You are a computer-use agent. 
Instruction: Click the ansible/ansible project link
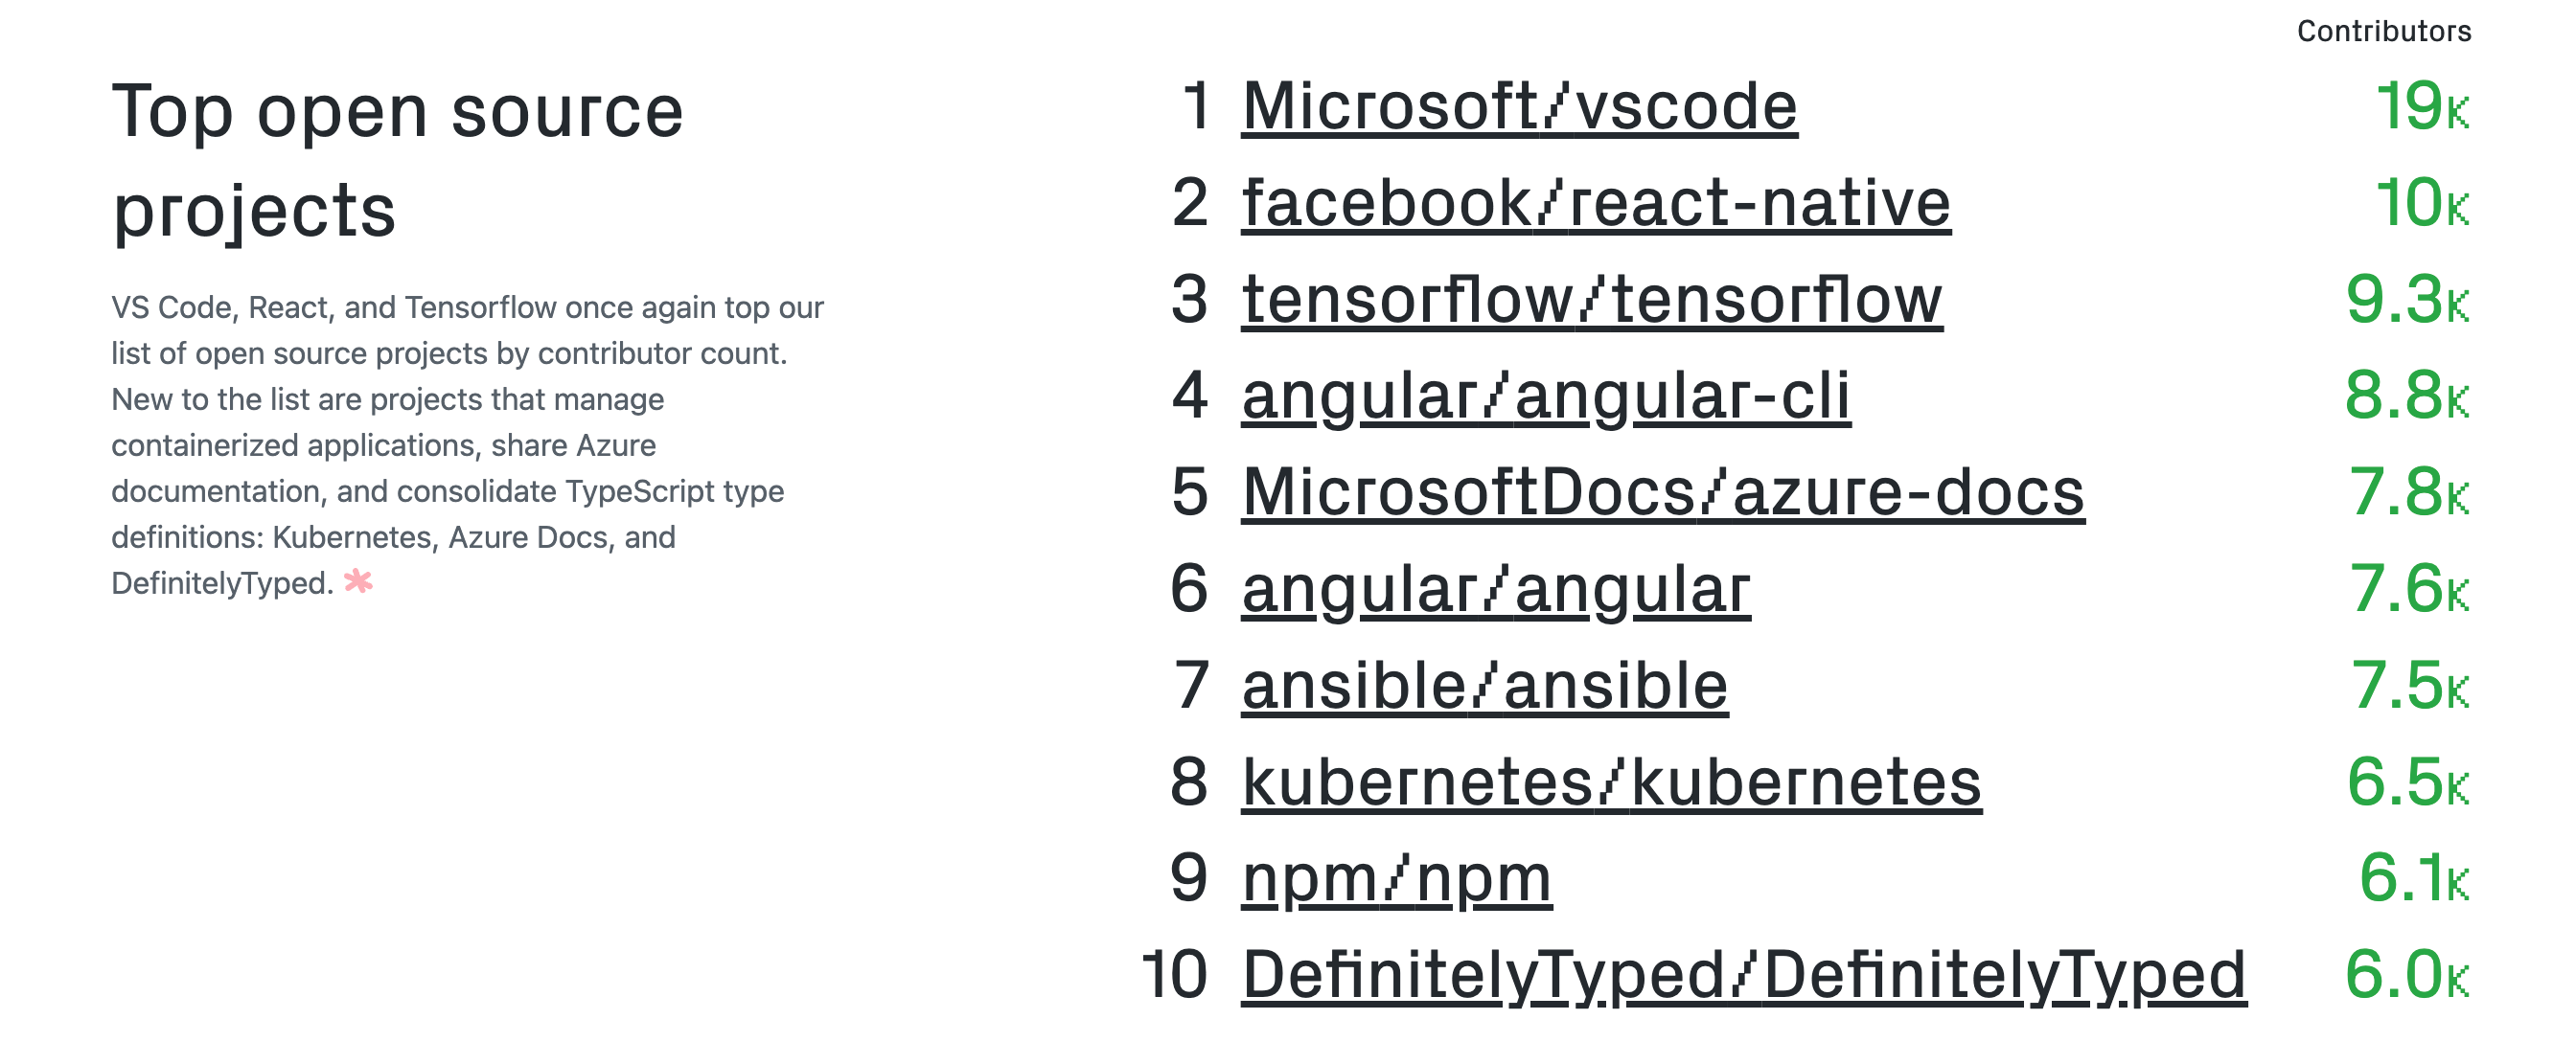[x=1484, y=687]
